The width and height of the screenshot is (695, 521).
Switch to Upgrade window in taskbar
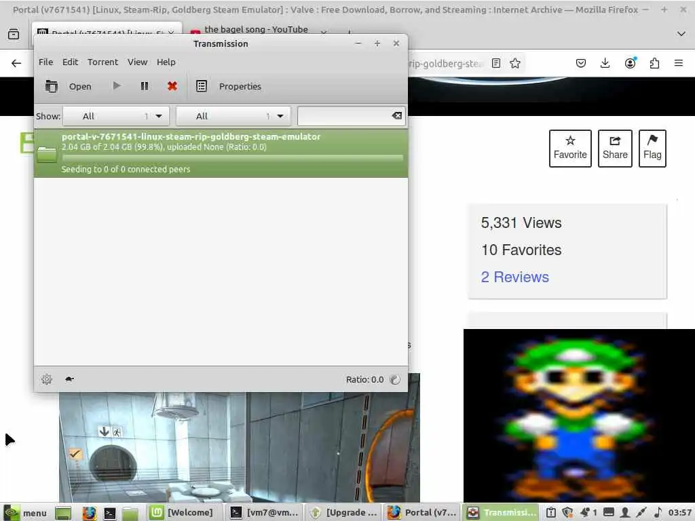coord(343,513)
